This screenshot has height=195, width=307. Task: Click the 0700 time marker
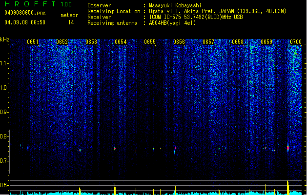tap(296, 42)
